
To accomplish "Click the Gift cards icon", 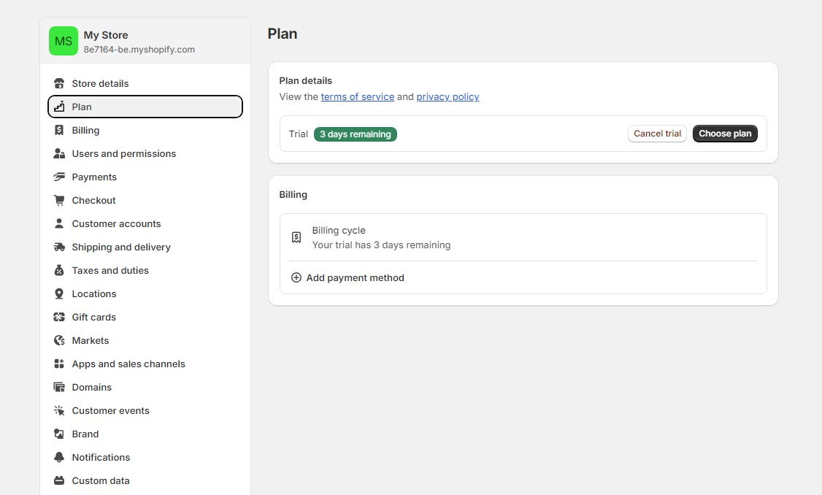I will tap(59, 317).
